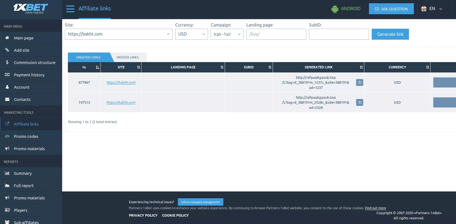The image size is (456, 224).
Task: Open the EN language selector
Action: pyautogui.click(x=432, y=9)
